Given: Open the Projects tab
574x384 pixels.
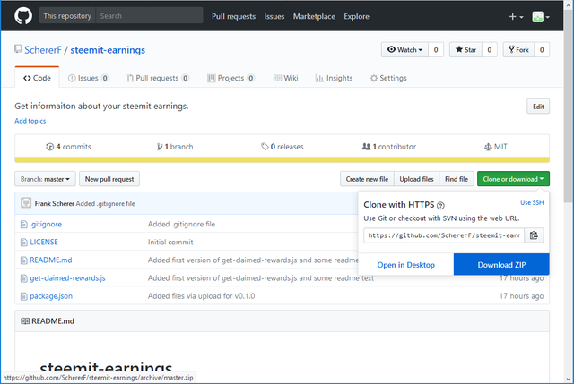Looking at the screenshot, I should point(230,78).
